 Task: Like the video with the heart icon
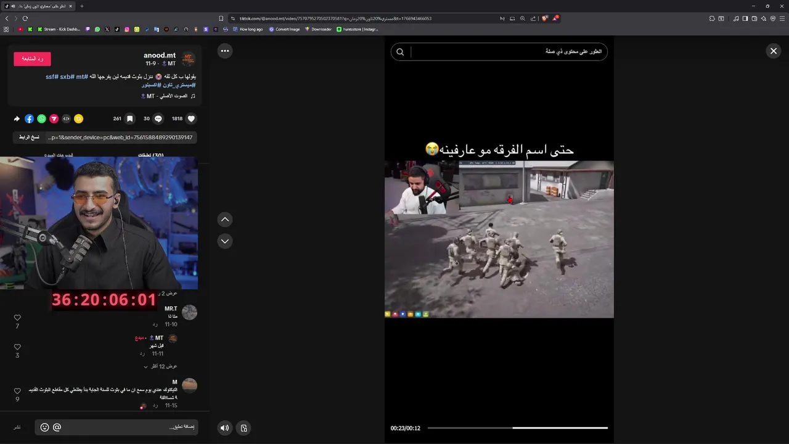191,118
